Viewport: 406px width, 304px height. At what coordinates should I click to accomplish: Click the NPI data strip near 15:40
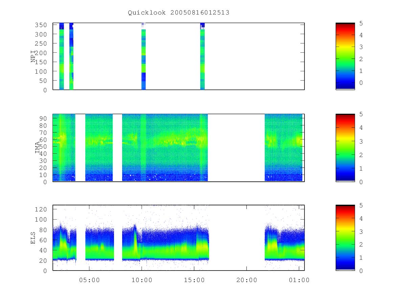tap(202, 56)
